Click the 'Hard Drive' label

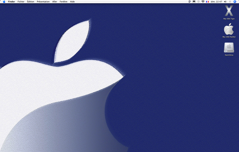point(229,55)
